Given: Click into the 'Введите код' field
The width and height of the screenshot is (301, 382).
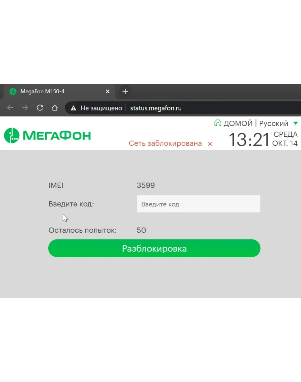Looking at the screenshot, I should [x=198, y=204].
